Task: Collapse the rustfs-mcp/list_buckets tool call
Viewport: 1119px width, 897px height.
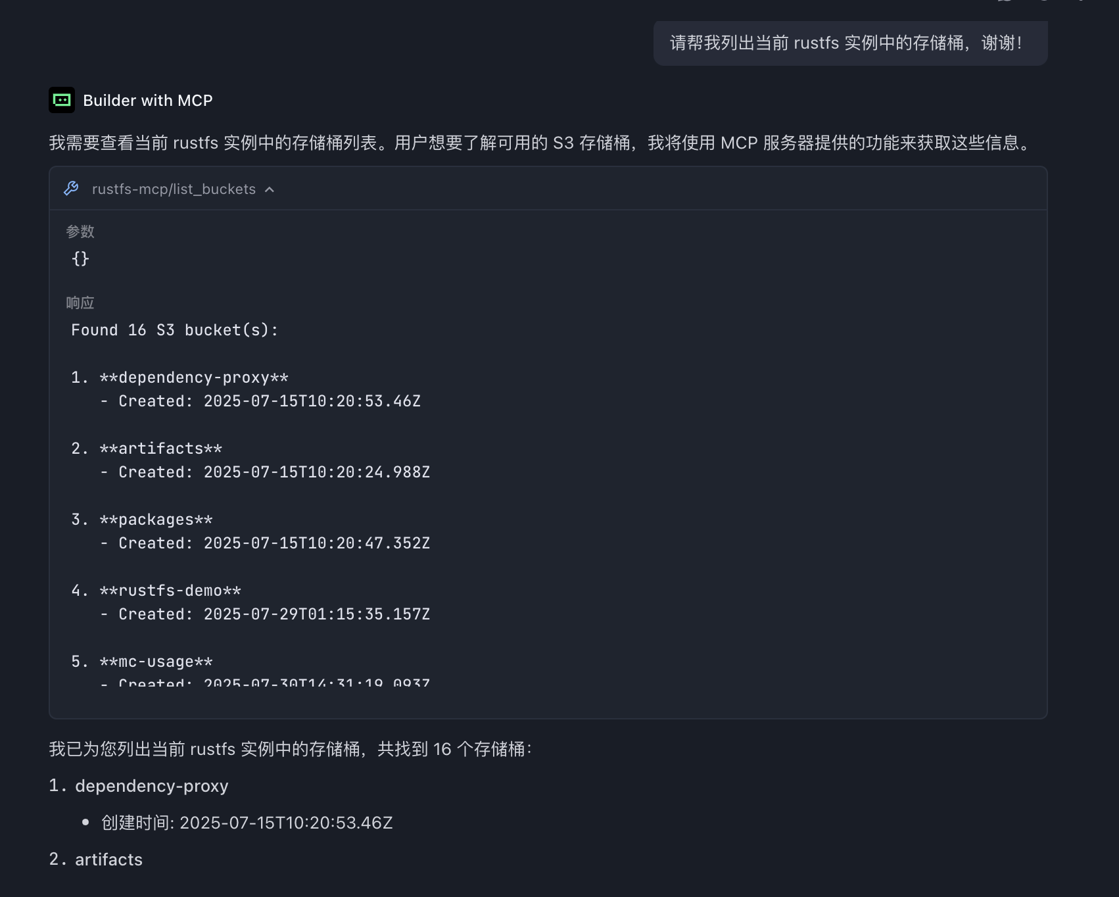Action: pyautogui.click(x=270, y=189)
